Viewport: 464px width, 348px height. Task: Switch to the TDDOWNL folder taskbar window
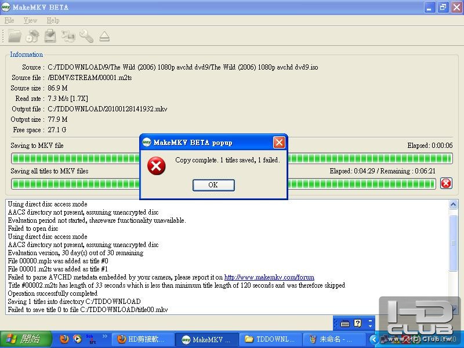tap(270, 339)
